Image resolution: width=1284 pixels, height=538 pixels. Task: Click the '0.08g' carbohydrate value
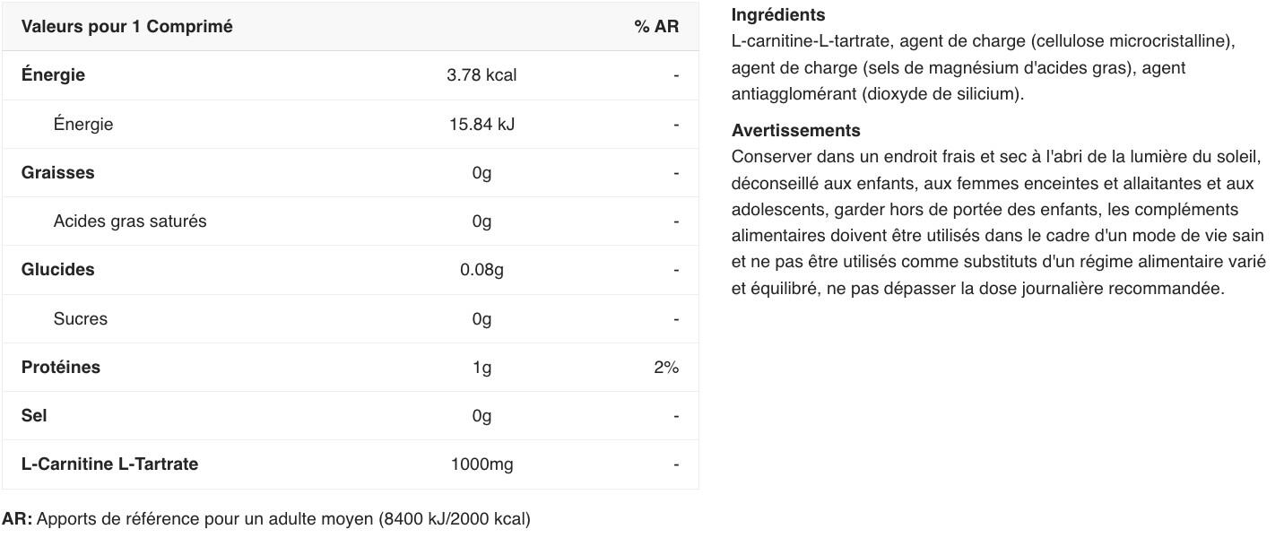click(x=481, y=270)
